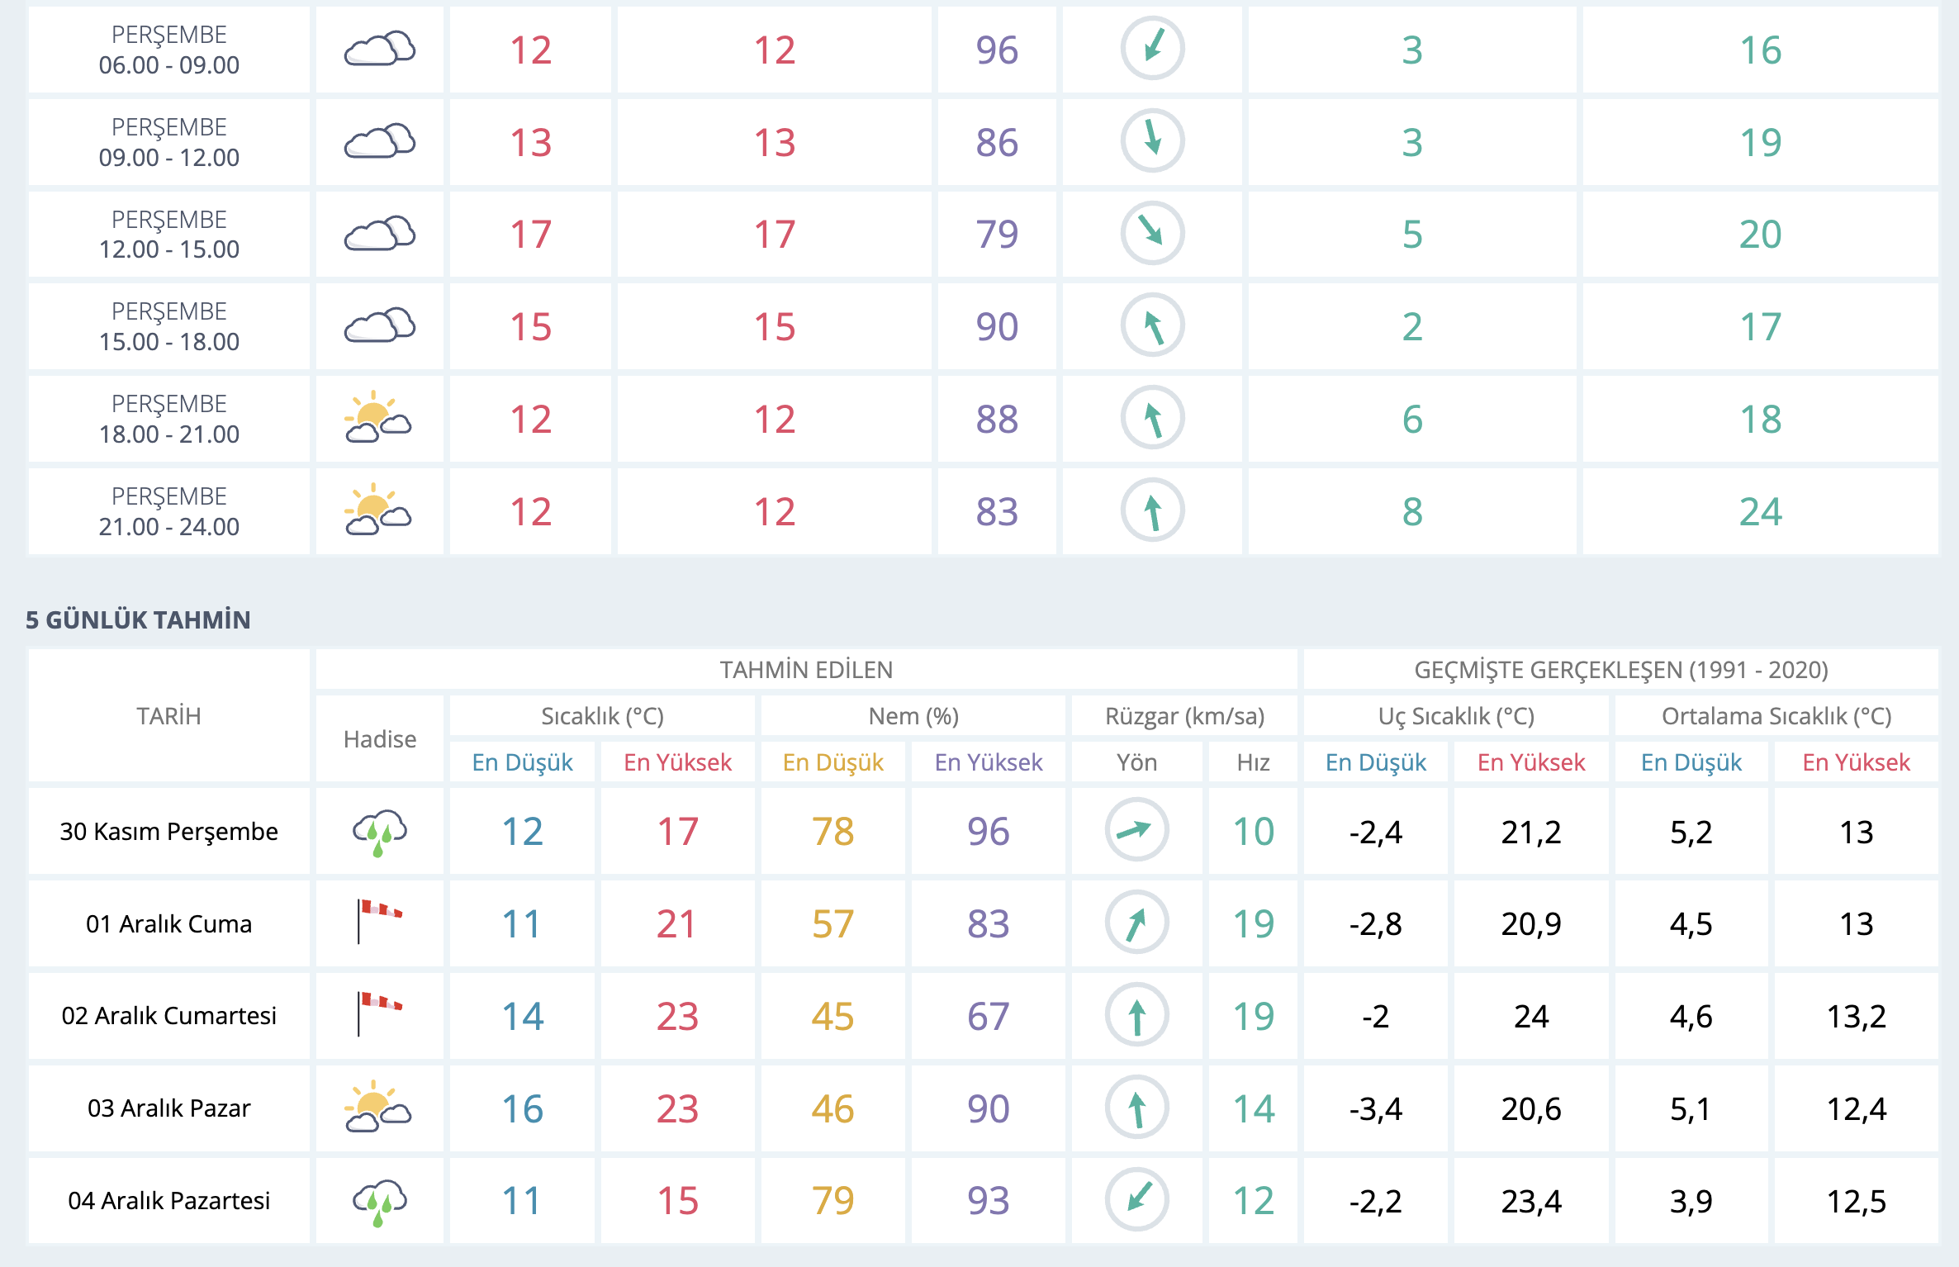Click the cloudy icon for Perşembe 06.00 - 09.00
Image resolution: width=1959 pixels, height=1267 pixels.
click(380, 50)
